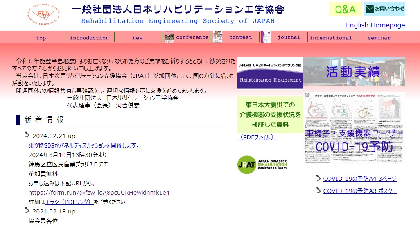This screenshot has width=420, height=227.
Task: Click the conference thumbnail icon in the nav bar
Action: [x=169, y=37]
